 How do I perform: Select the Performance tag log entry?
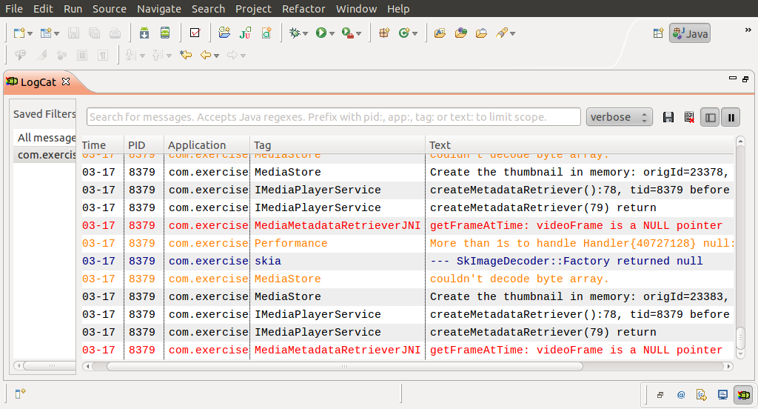pyautogui.click(x=408, y=243)
